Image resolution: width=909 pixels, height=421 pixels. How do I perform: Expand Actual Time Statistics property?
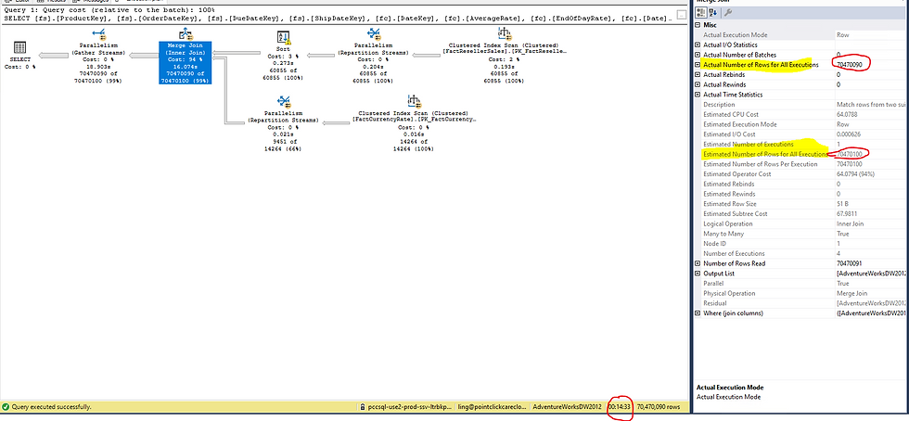[698, 95]
